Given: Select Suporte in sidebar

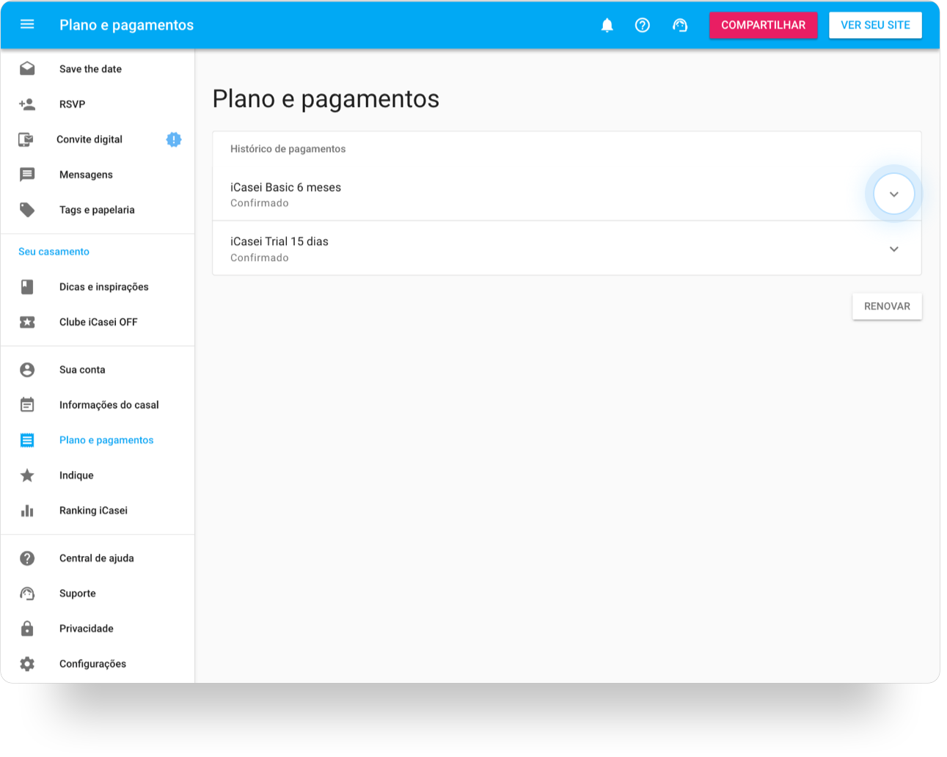Looking at the screenshot, I should point(98,593).
